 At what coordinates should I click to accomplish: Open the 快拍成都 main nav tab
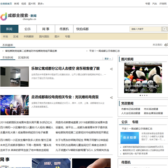[x=83, y=29]
